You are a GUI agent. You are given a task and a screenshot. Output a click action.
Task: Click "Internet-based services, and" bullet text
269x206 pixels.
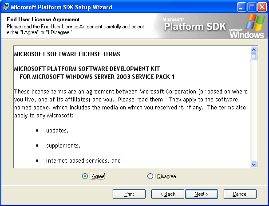pos(83,161)
